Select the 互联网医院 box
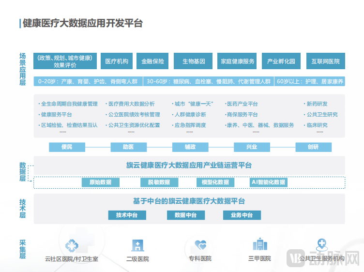 [x=326, y=61]
